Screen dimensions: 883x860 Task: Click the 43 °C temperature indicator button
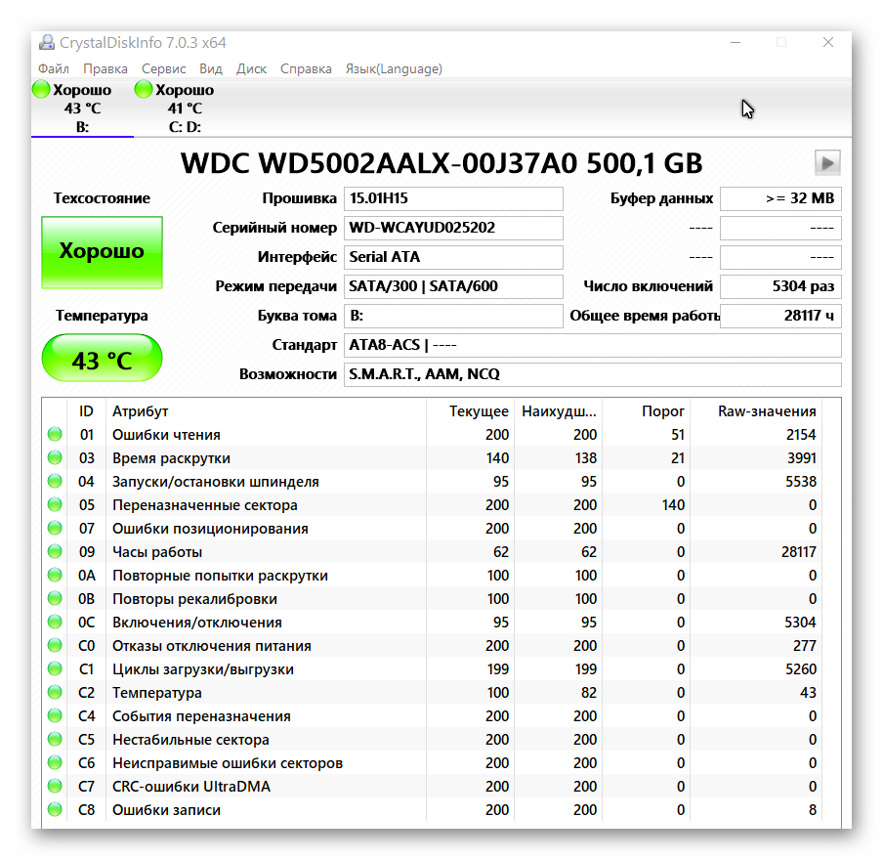pos(102,360)
